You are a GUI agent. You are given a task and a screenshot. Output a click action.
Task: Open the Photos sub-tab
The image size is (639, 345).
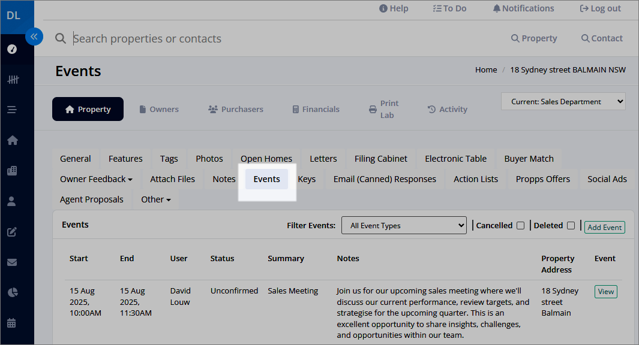209,159
